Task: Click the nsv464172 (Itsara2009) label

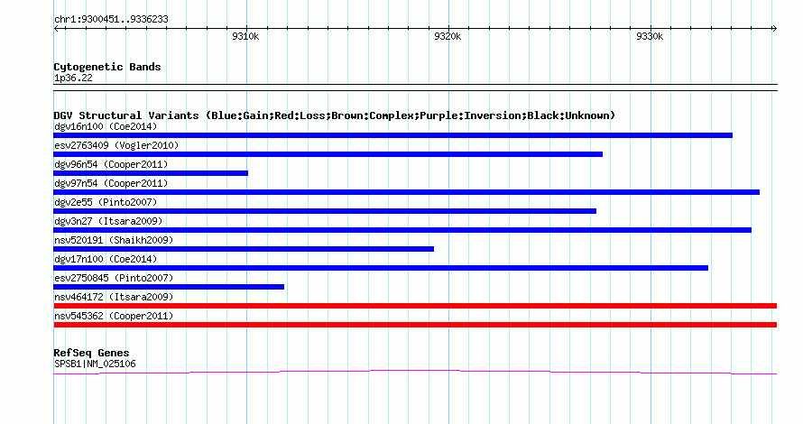Action: (x=114, y=297)
